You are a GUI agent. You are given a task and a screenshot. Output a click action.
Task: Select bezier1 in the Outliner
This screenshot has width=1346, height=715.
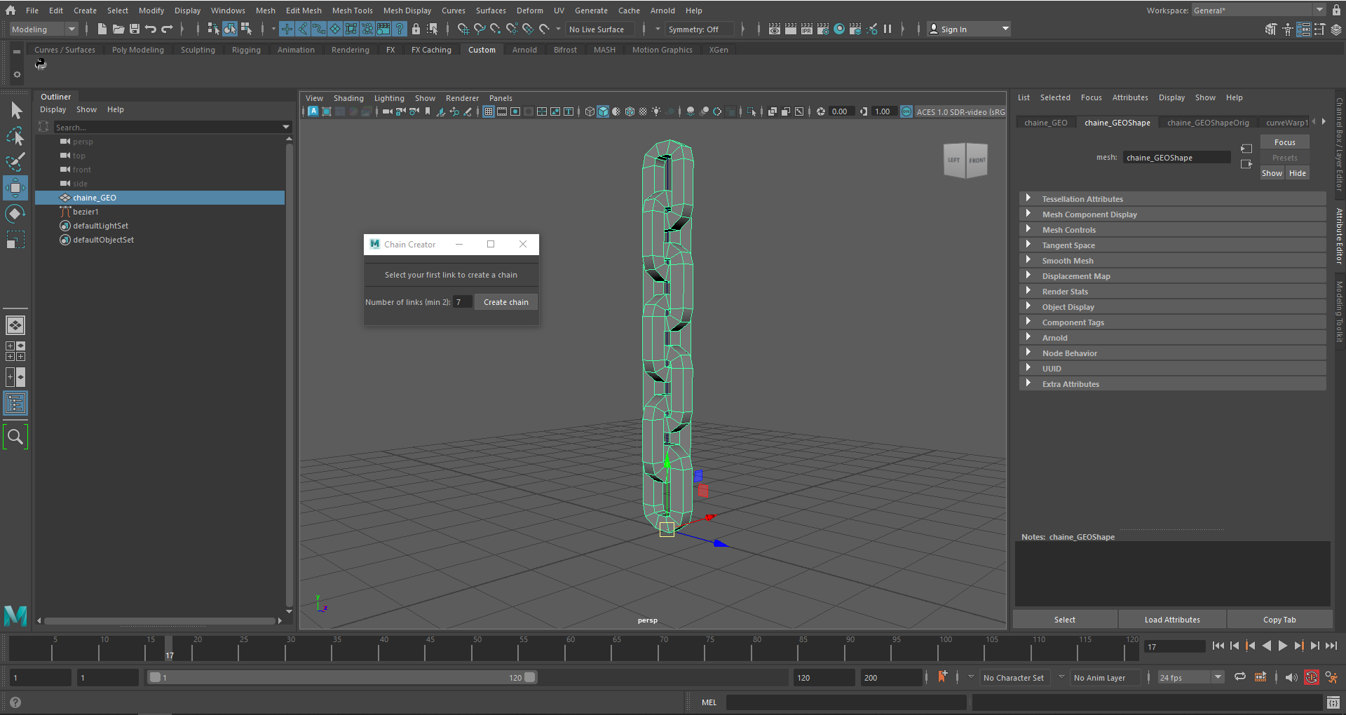(x=86, y=212)
